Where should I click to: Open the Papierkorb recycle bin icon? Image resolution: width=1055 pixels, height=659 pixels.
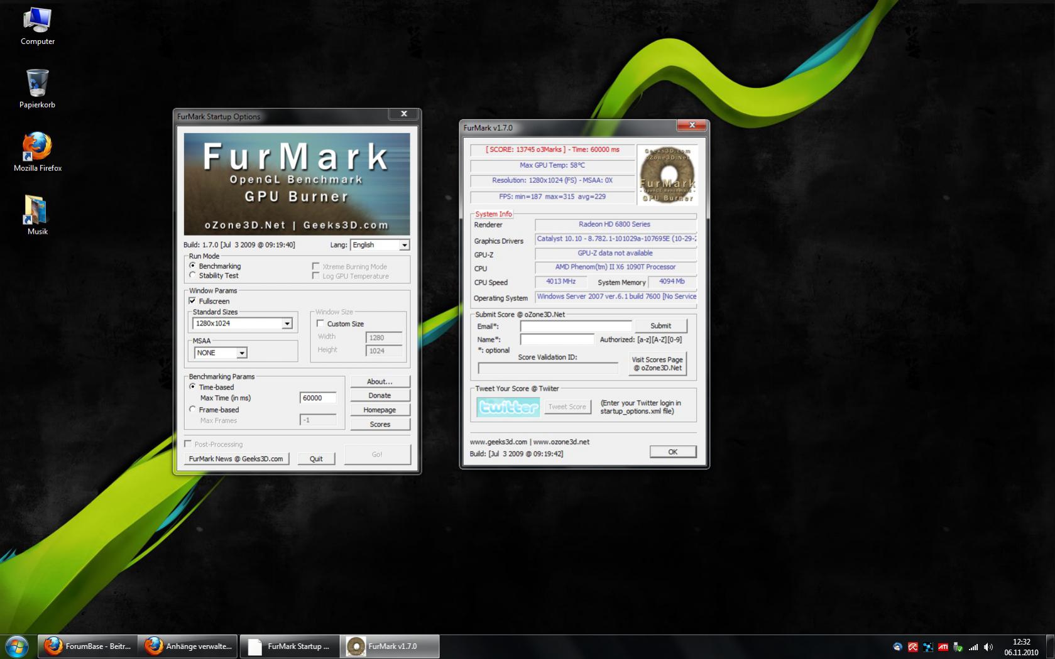coord(37,89)
